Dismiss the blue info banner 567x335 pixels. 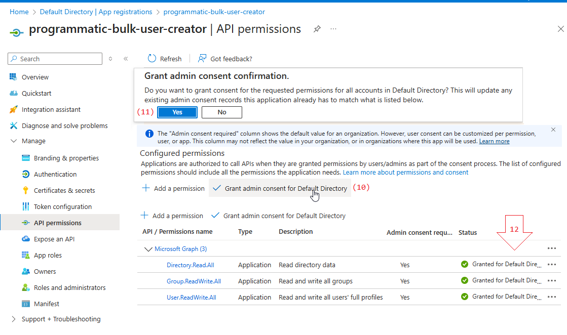pos(553,130)
